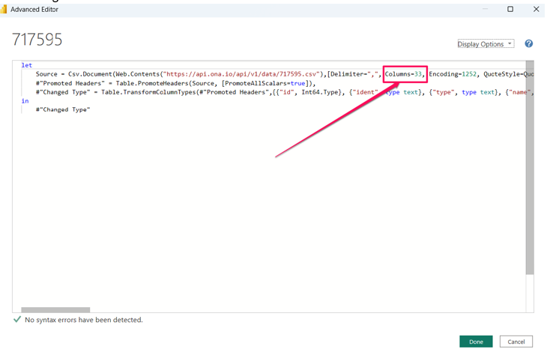Image resolution: width=550 pixels, height=358 pixels.
Task: Click the green checkmark syntax status icon
Action: [x=16, y=320]
